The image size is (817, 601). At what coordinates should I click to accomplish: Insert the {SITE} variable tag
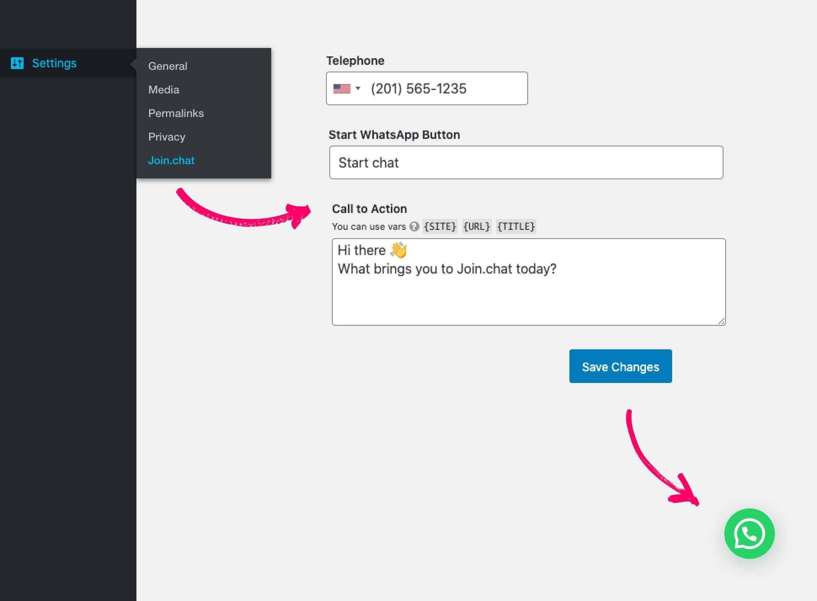click(x=440, y=226)
